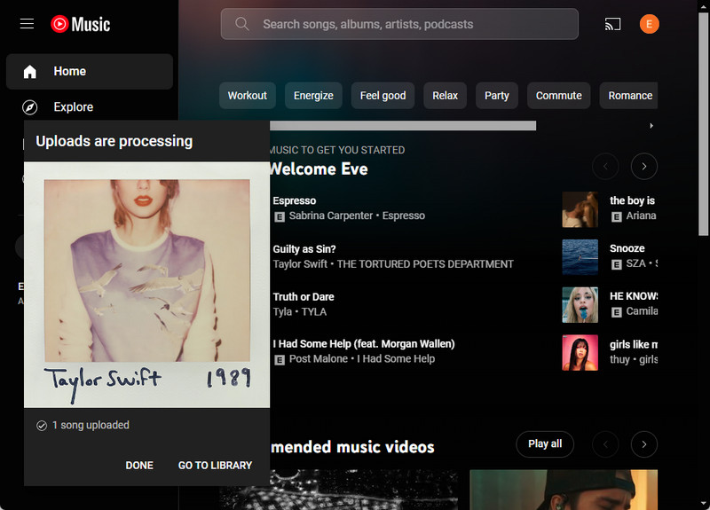The height and width of the screenshot is (510, 710).
Task: Show previous songs in Welcome Eve carousel
Action: click(x=605, y=167)
